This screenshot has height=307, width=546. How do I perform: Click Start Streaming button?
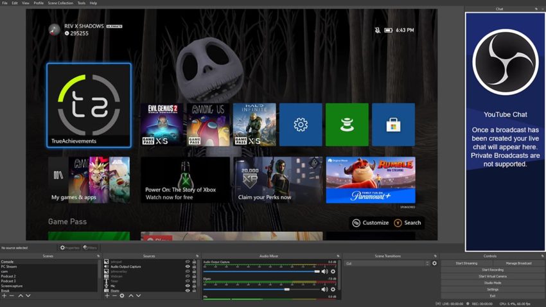466,263
